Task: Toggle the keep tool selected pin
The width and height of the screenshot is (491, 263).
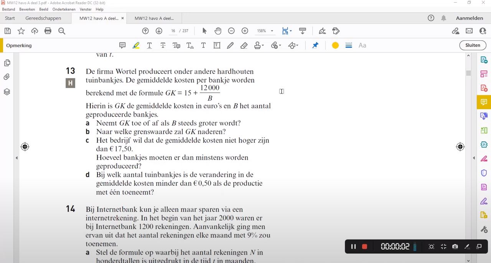Action: 315,45
